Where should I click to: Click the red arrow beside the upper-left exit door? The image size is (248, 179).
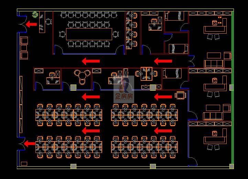tap(32, 24)
